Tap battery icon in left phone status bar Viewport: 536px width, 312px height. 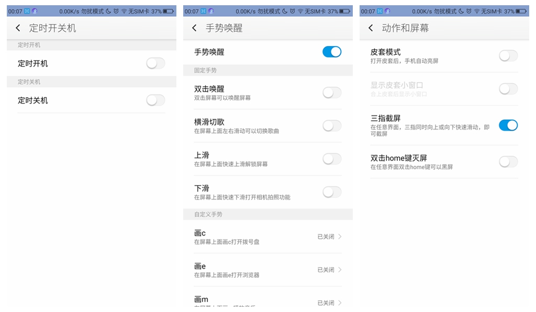tap(168, 11)
